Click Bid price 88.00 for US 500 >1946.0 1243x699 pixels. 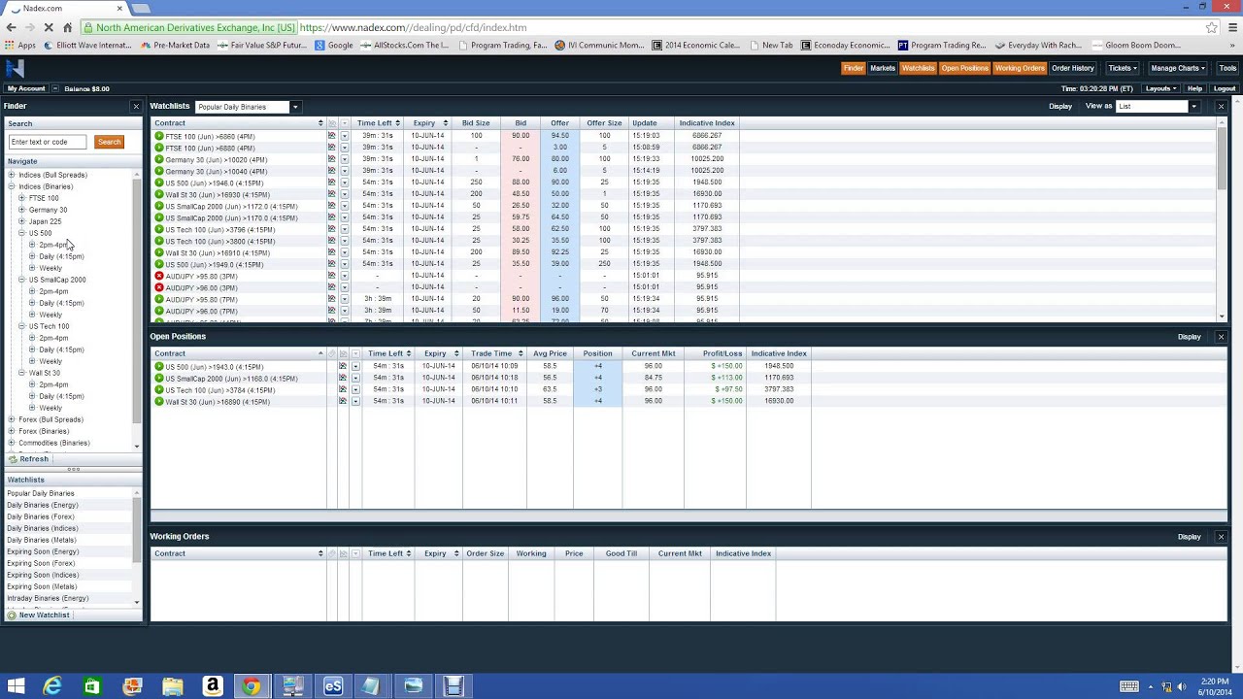coord(521,183)
